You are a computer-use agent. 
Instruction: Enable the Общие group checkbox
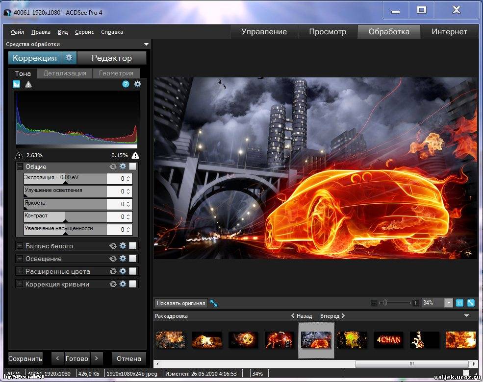[x=132, y=167]
